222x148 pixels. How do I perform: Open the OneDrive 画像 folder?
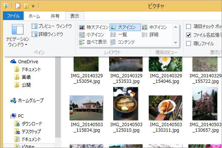[23, 77]
